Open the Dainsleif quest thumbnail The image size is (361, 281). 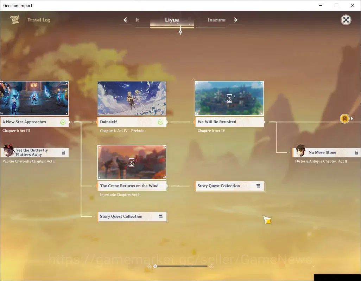coord(132,98)
